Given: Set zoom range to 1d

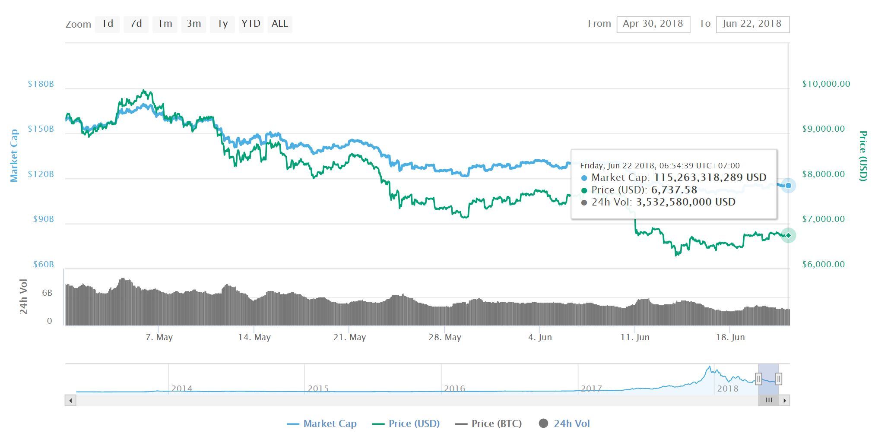Looking at the screenshot, I should [x=107, y=24].
